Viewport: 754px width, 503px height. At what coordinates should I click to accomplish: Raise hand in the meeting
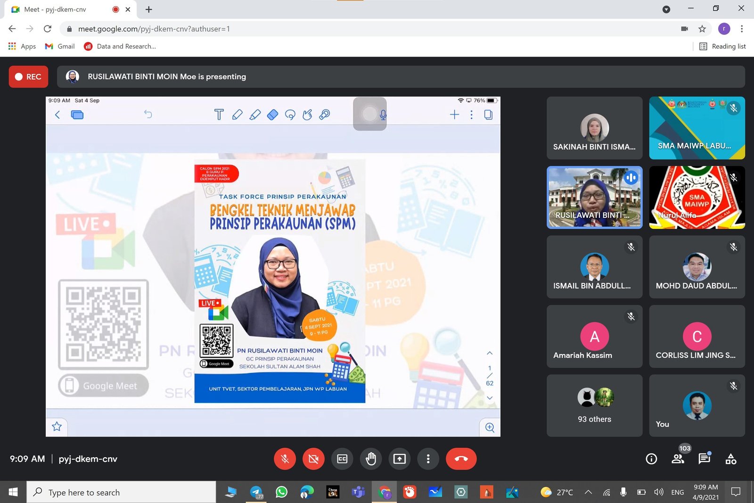(371, 459)
